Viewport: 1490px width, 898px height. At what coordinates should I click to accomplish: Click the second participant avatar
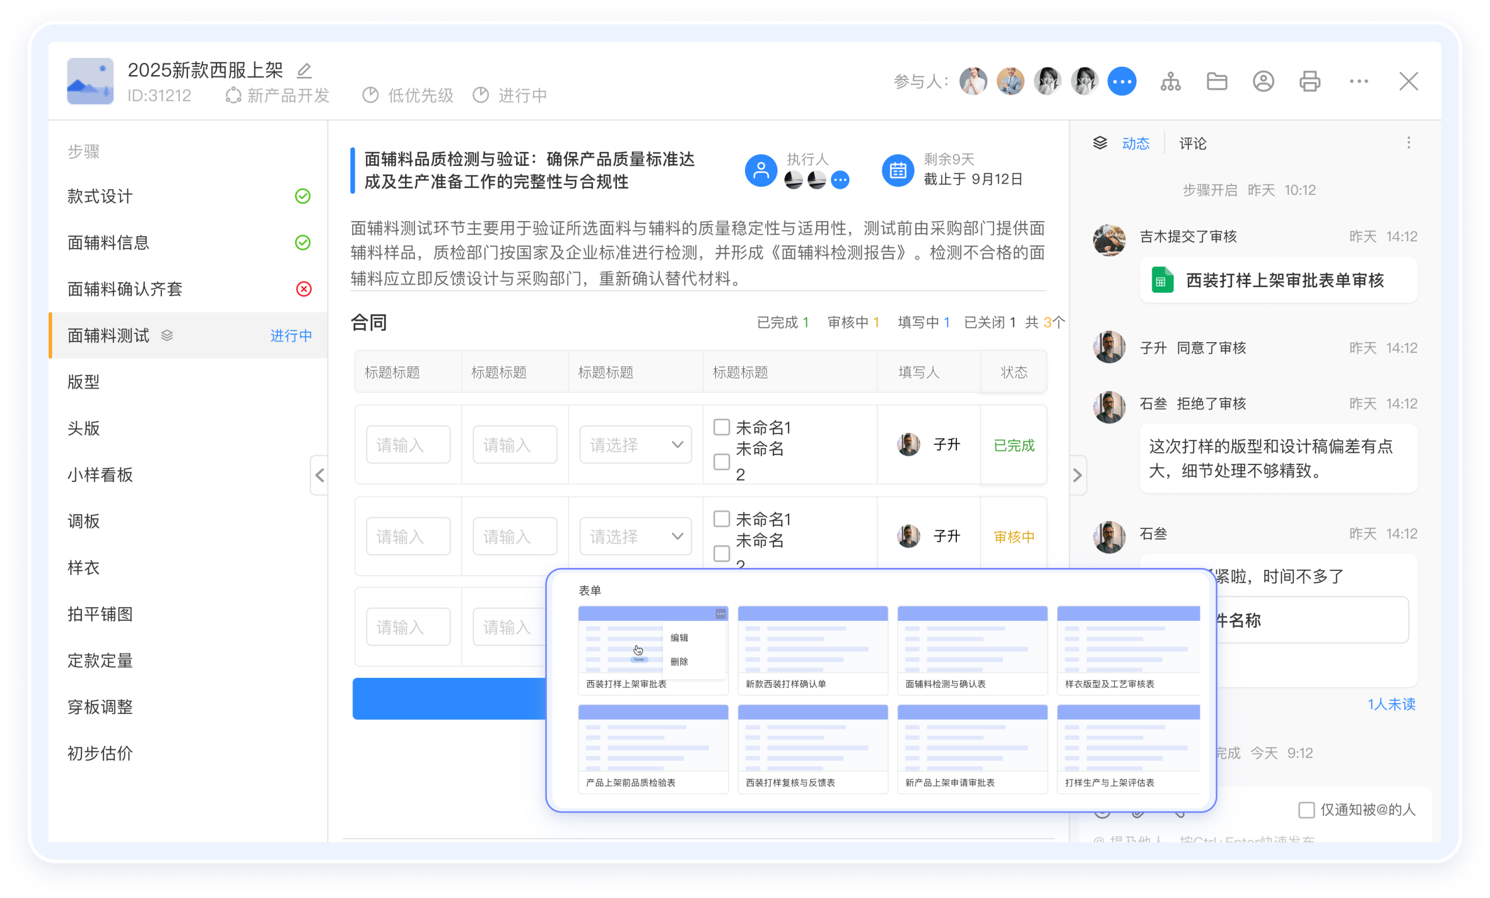(x=1010, y=81)
